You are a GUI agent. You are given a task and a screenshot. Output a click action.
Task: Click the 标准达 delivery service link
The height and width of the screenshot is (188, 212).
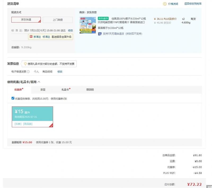(x=46, y=37)
